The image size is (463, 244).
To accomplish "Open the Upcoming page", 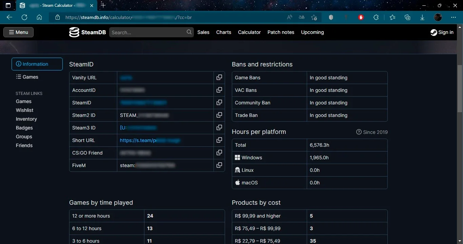I will tap(313, 32).
